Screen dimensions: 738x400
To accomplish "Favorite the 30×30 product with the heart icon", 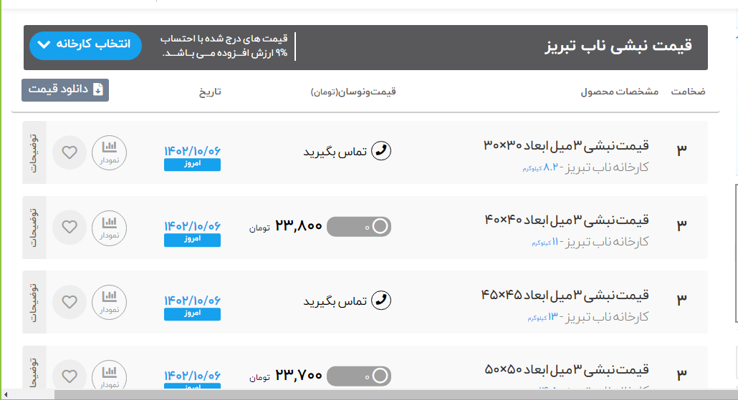I will coord(70,152).
